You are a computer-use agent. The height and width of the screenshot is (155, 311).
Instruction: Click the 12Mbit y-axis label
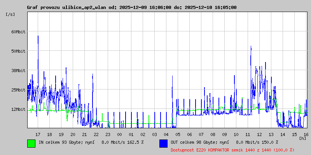pyautogui.click(x=18, y=109)
